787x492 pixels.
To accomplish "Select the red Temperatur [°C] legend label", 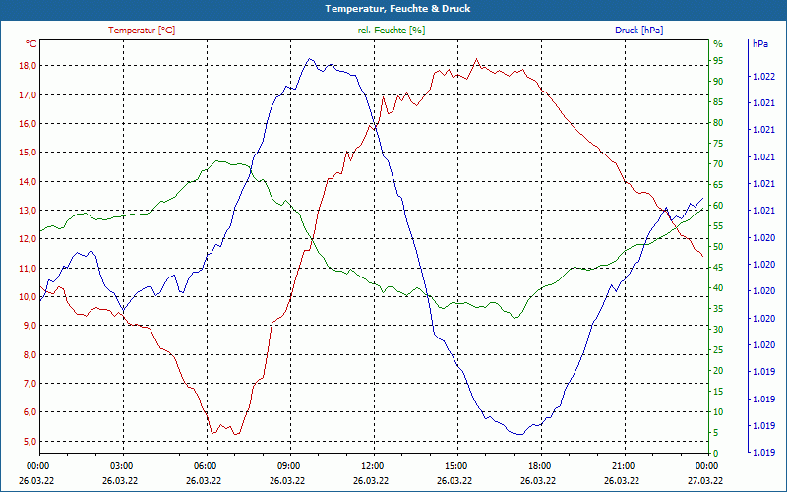I will [142, 31].
